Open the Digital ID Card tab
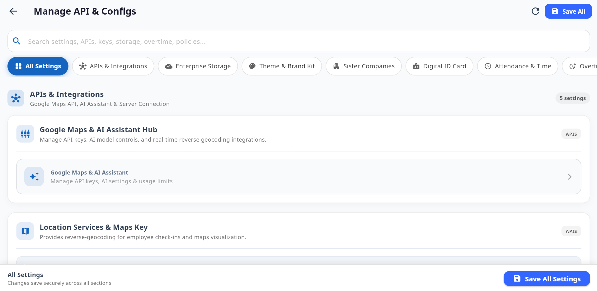The image size is (597, 291). coord(440,66)
